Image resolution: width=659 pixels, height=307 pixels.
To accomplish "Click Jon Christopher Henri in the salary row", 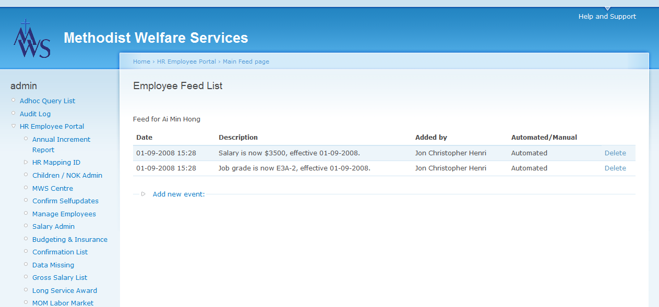I will [x=451, y=153].
